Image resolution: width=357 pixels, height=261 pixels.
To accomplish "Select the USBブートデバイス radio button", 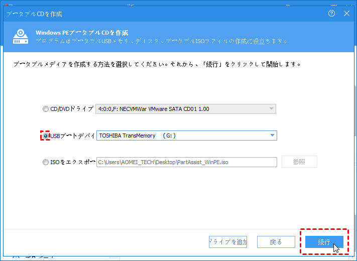I will (46, 136).
